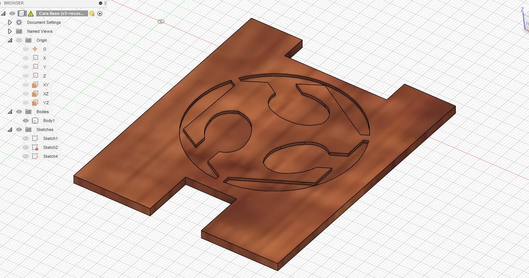Click the Body1 cylinder icon
The image size is (529, 278).
(x=35, y=121)
